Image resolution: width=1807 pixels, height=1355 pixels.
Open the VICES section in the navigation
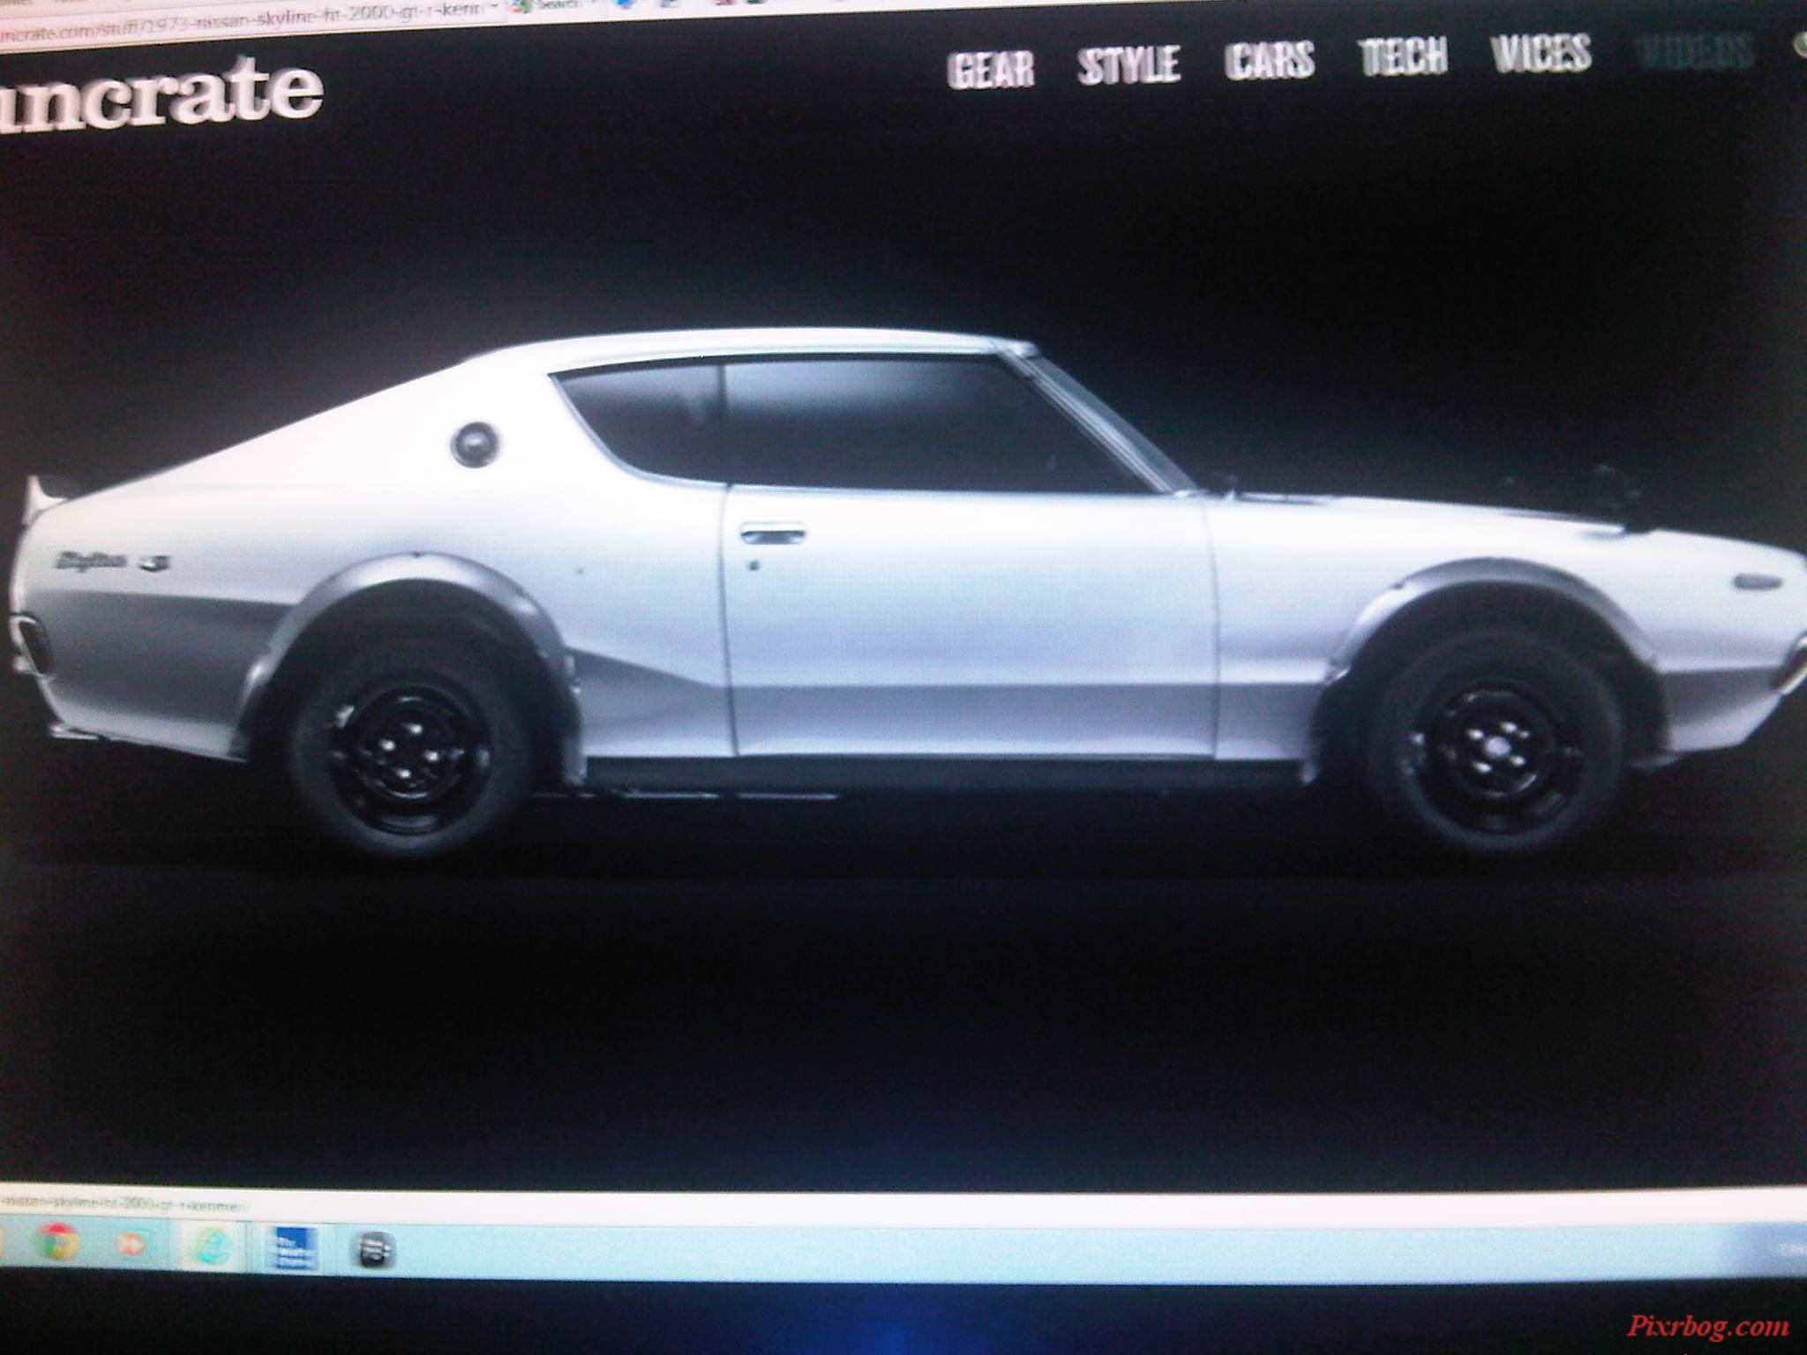click(1542, 53)
